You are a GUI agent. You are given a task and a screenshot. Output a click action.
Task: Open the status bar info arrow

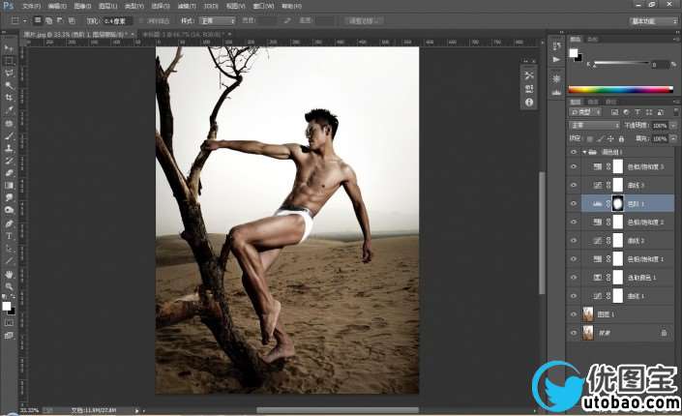click(x=136, y=410)
